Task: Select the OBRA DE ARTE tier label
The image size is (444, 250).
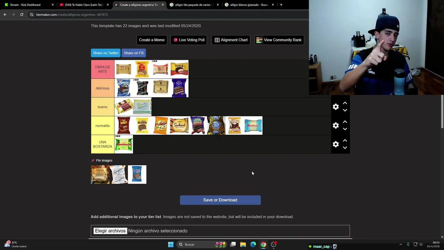Action: click(102, 69)
